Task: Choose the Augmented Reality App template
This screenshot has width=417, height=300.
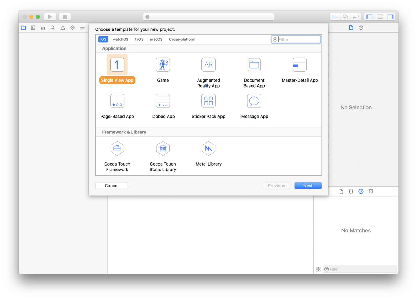Action: tap(208, 72)
